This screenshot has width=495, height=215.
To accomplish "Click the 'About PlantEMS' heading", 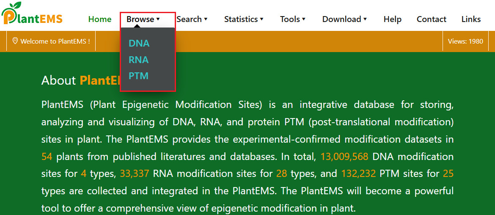I will click(81, 80).
